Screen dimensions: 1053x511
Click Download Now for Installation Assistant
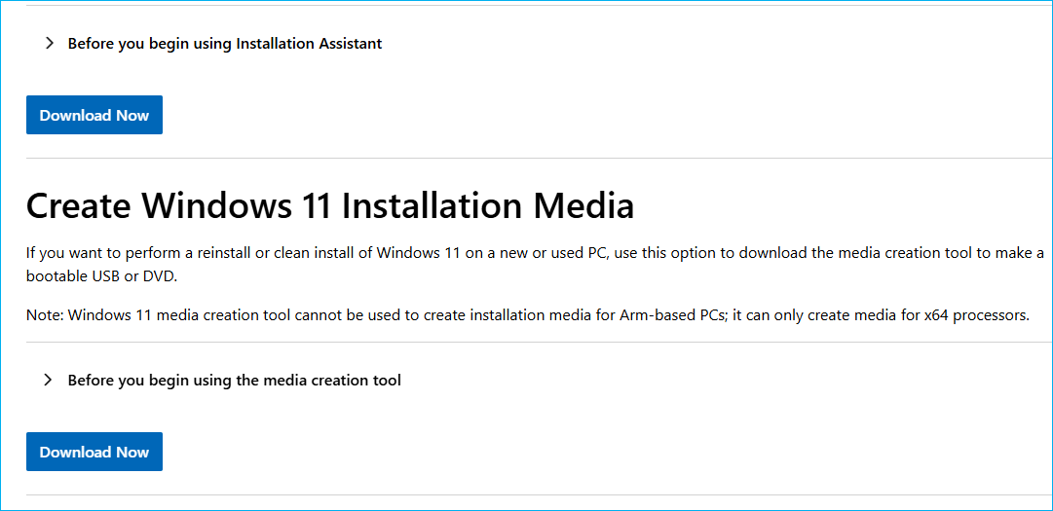point(94,115)
